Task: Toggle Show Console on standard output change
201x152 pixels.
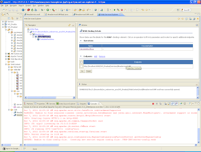Action: (172, 104)
